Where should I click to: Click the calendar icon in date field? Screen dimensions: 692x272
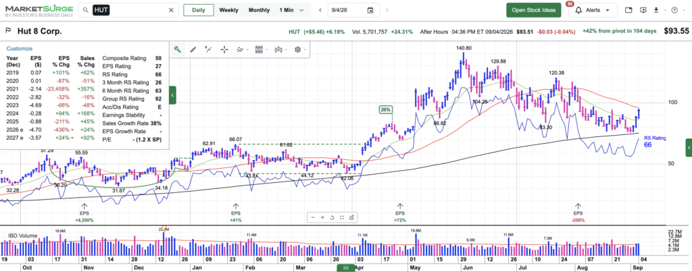[370, 10]
